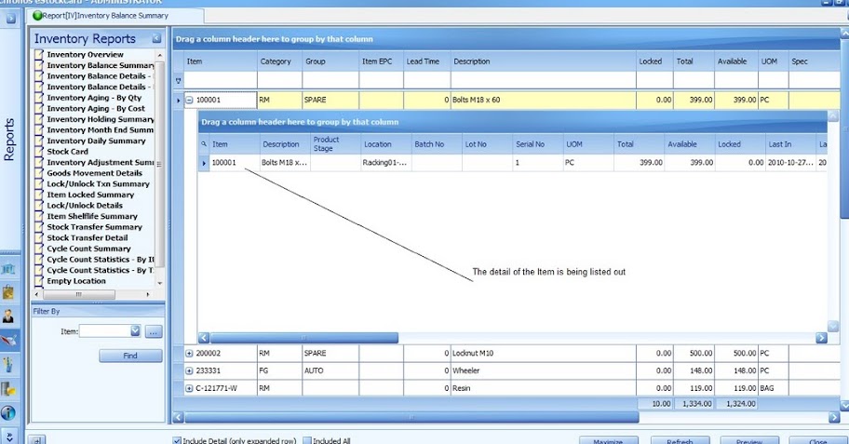The width and height of the screenshot is (849, 444).
Task: Open Cycle Count Summary report
Action: coord(88,249)
